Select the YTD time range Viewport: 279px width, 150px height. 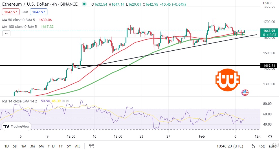pyautogui.click(x=51, y=146)
